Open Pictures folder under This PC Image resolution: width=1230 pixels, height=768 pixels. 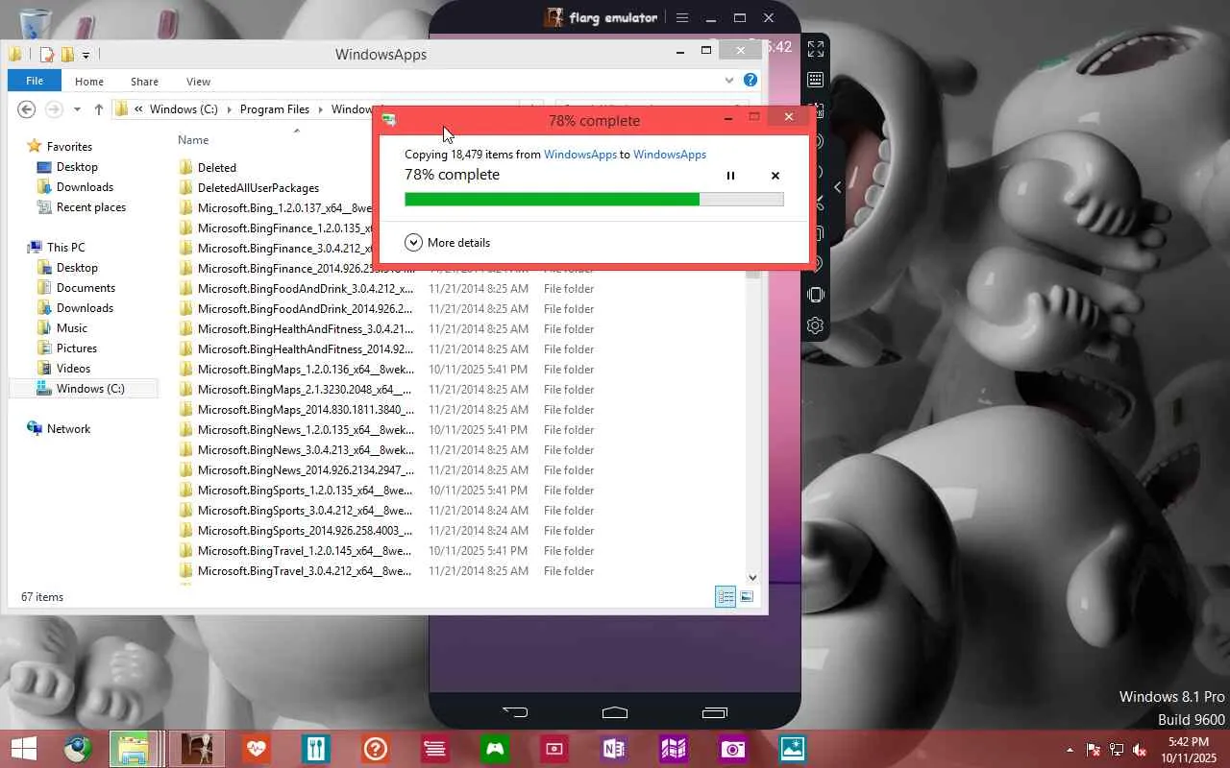[77, 348]
